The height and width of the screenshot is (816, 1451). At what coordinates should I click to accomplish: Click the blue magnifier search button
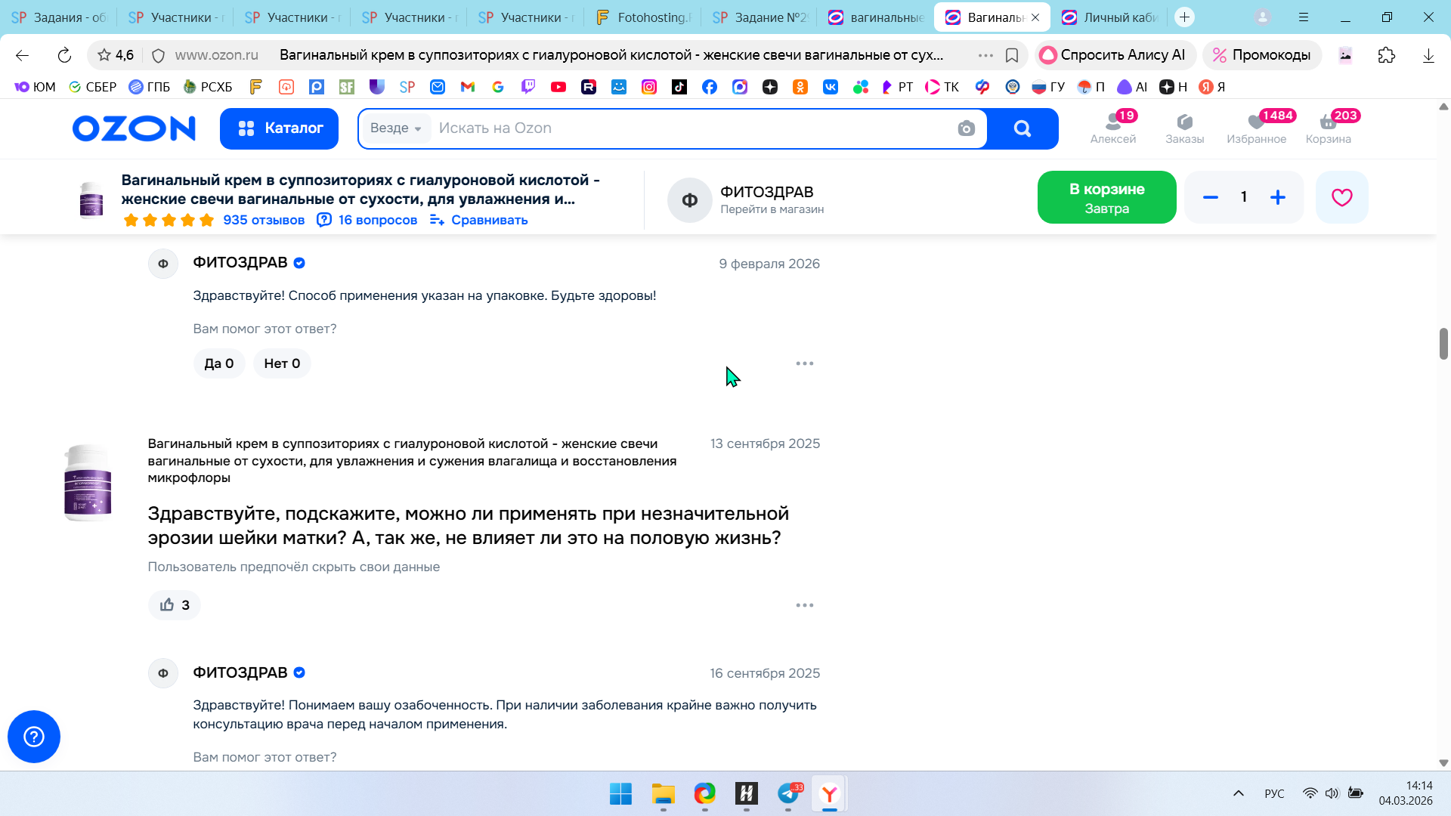coord(1023,128)
